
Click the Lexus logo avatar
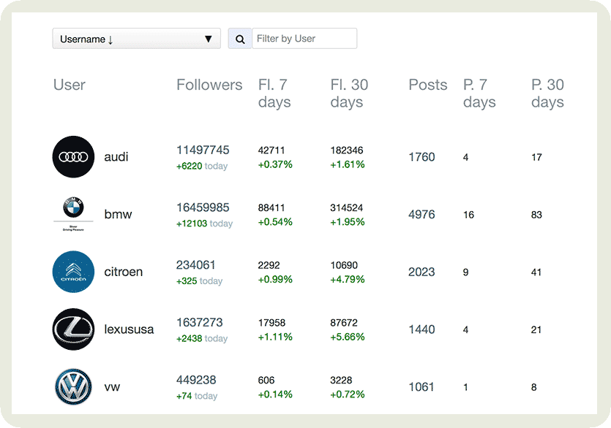coord(73,329)
